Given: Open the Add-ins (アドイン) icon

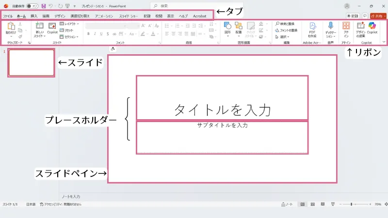Looking at the screenshot, I should tap(346, 26).
